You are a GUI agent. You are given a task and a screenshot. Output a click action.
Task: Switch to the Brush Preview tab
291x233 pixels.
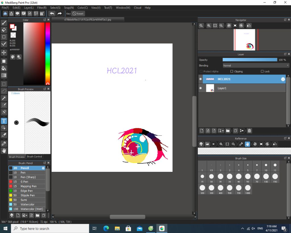tap(17, 157)
